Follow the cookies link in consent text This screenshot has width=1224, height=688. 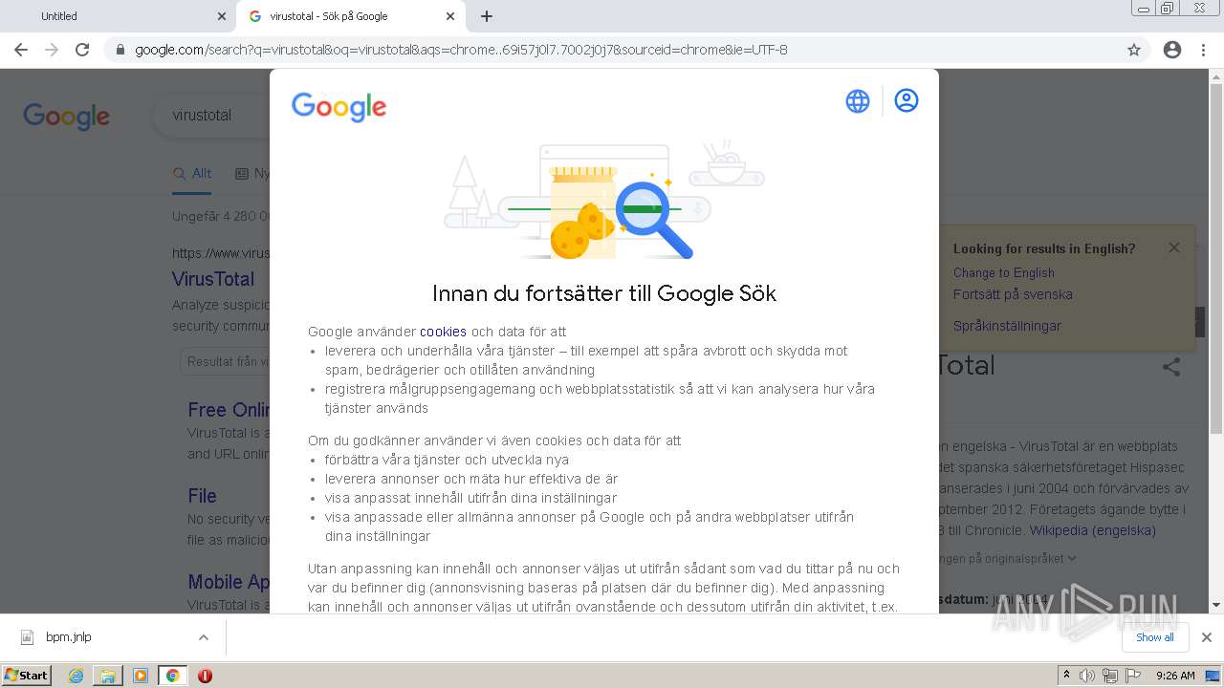click(443, 332)
